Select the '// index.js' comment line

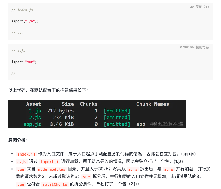[x=22, y=10]
